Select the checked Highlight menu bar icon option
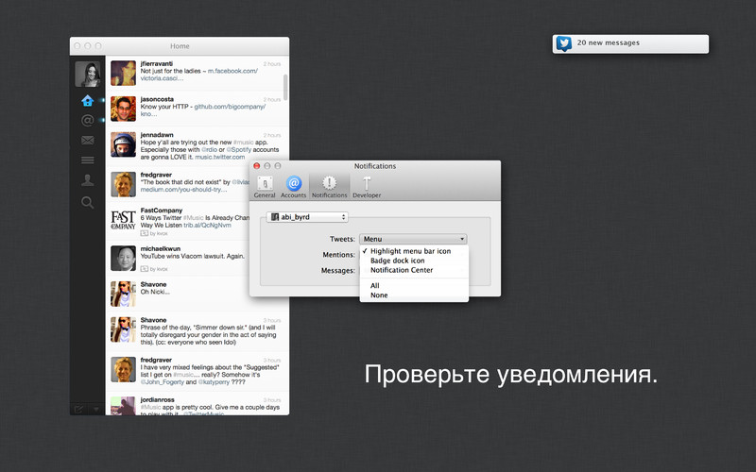 (410, 251)
